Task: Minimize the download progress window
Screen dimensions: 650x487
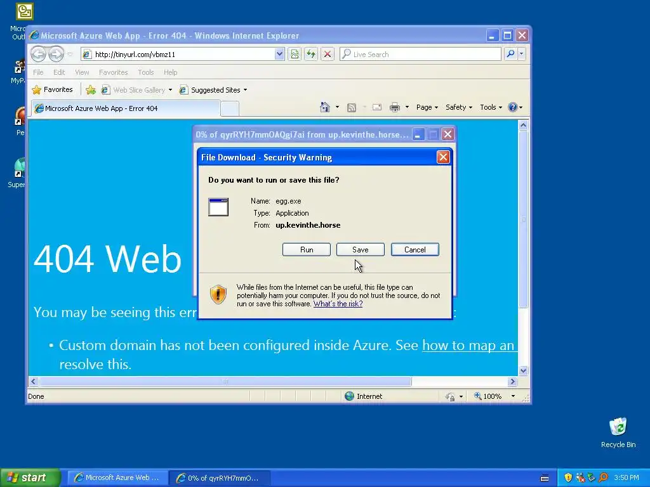Action: (x=418, y=134)
